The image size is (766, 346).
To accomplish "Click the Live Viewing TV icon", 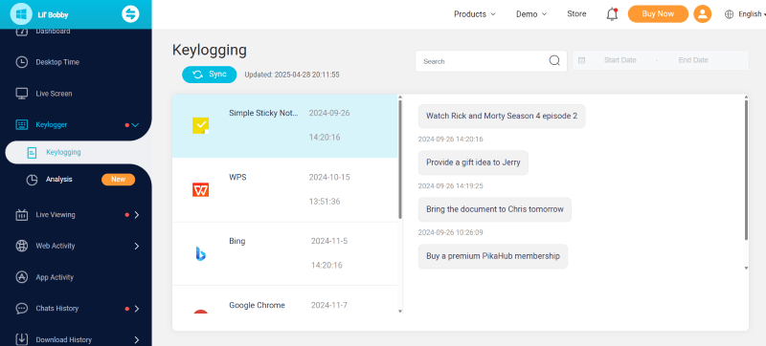I will click(x=21, y=215).
